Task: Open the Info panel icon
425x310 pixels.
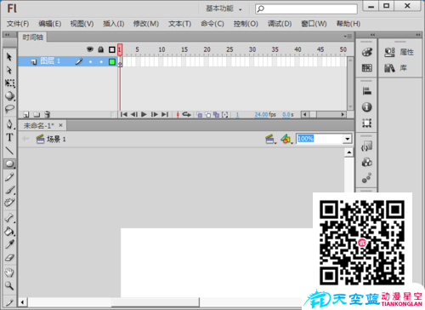Action: coord(366,107)
